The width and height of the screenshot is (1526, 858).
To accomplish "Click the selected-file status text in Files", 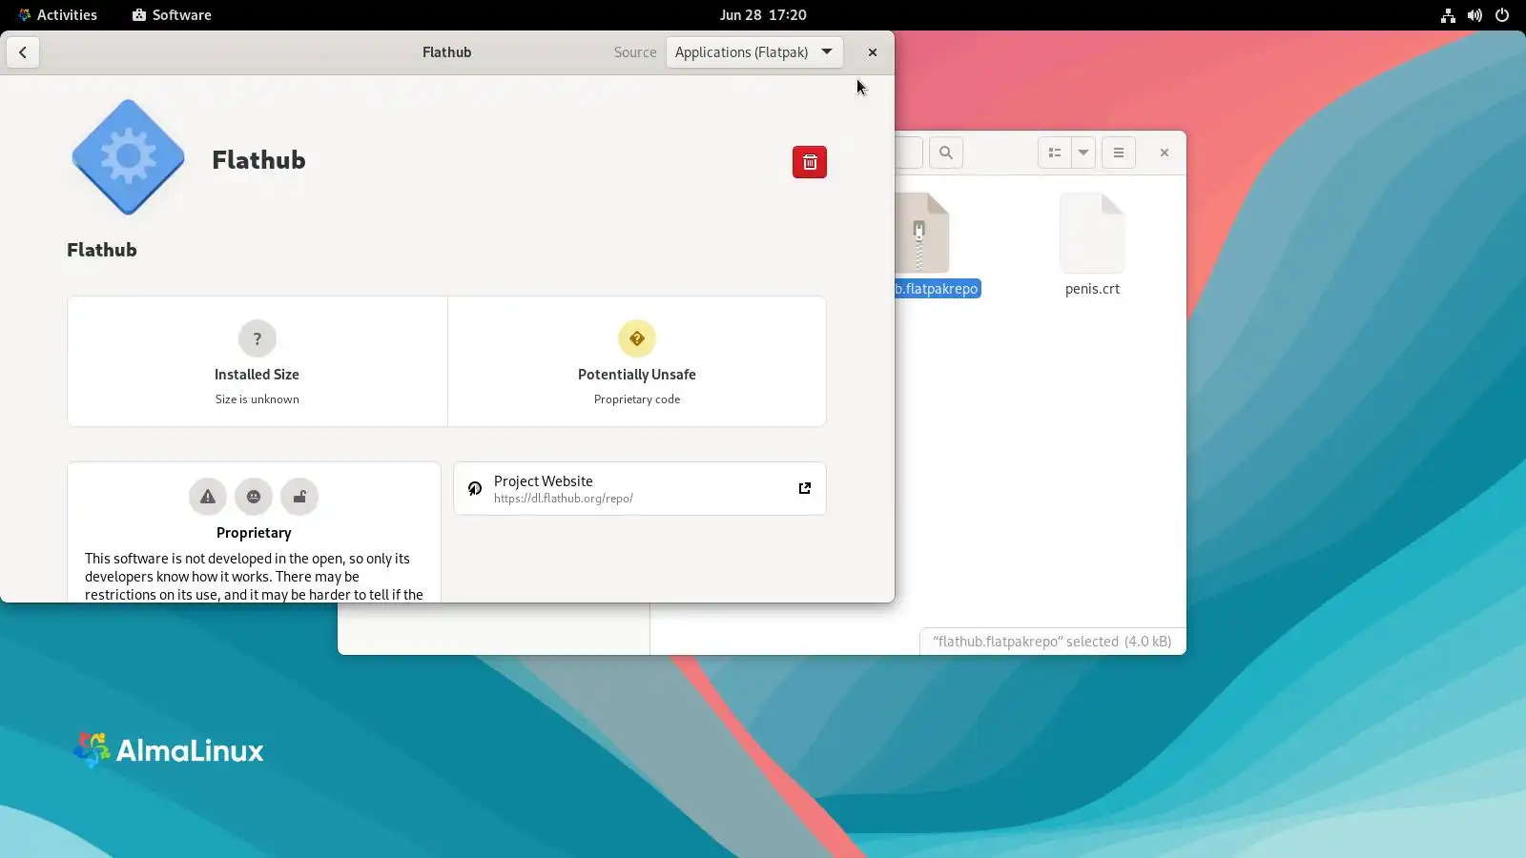I will [1053, 642].
